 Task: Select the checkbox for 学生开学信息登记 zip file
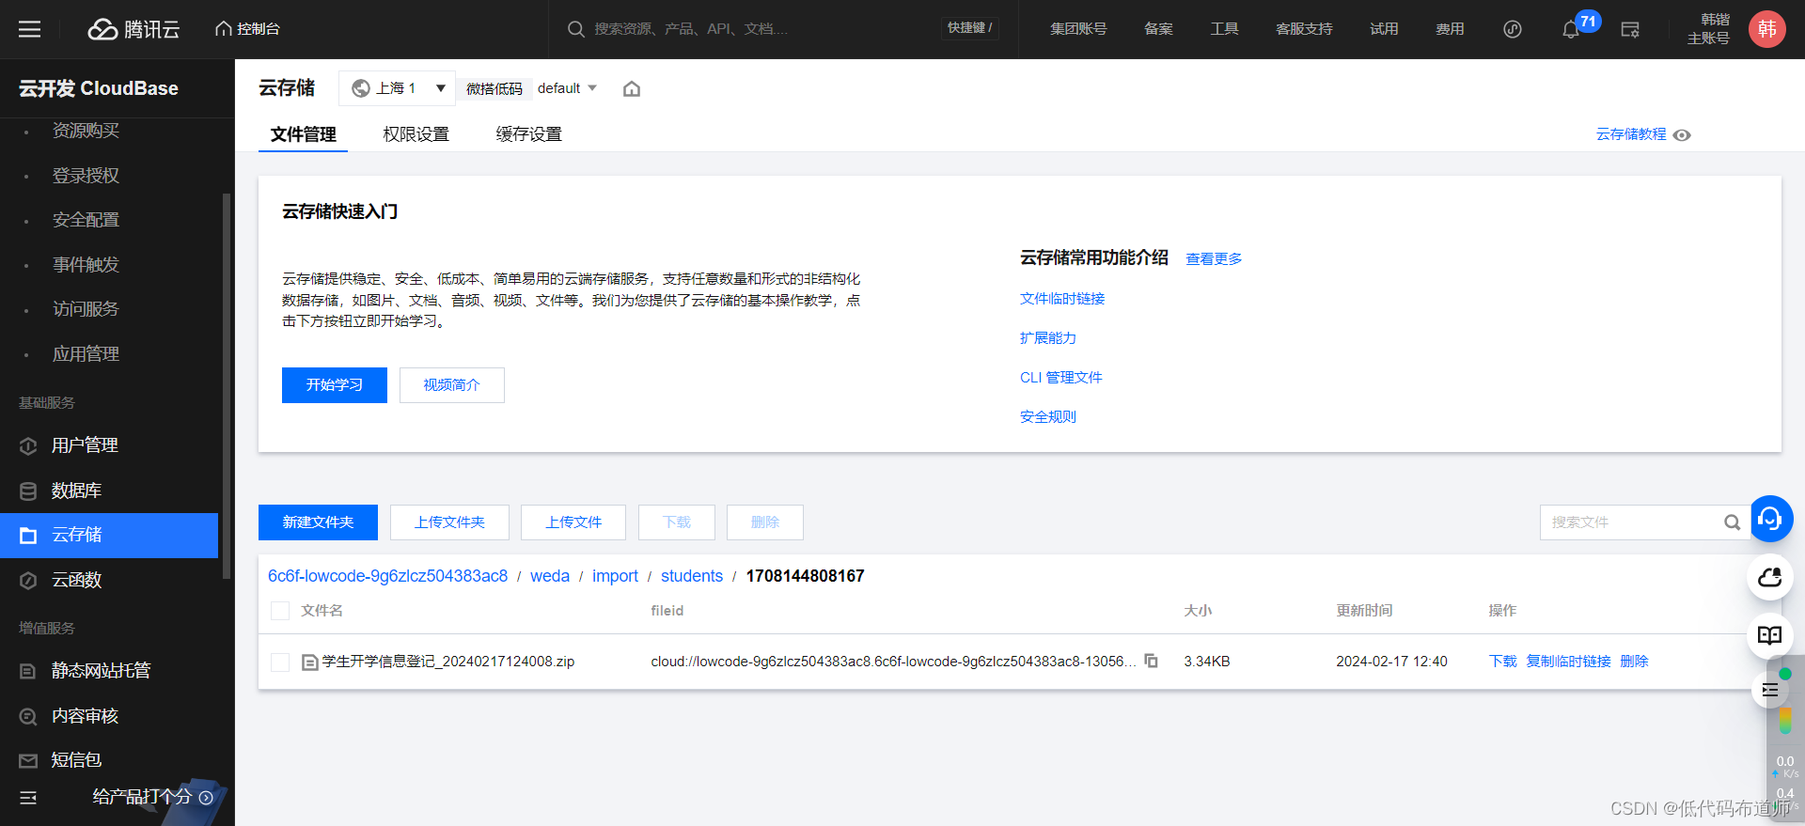(x=280, y=662)
